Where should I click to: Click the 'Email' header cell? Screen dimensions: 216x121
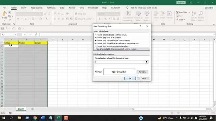pyautogui.click(x=41, y=43)
